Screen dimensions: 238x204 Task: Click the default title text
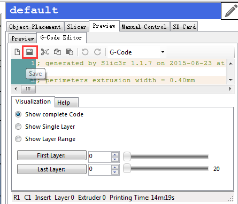[x=34, y=10]
